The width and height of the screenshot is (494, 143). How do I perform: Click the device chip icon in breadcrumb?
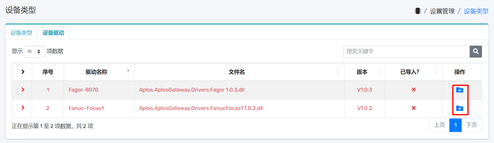coord(418,11)
